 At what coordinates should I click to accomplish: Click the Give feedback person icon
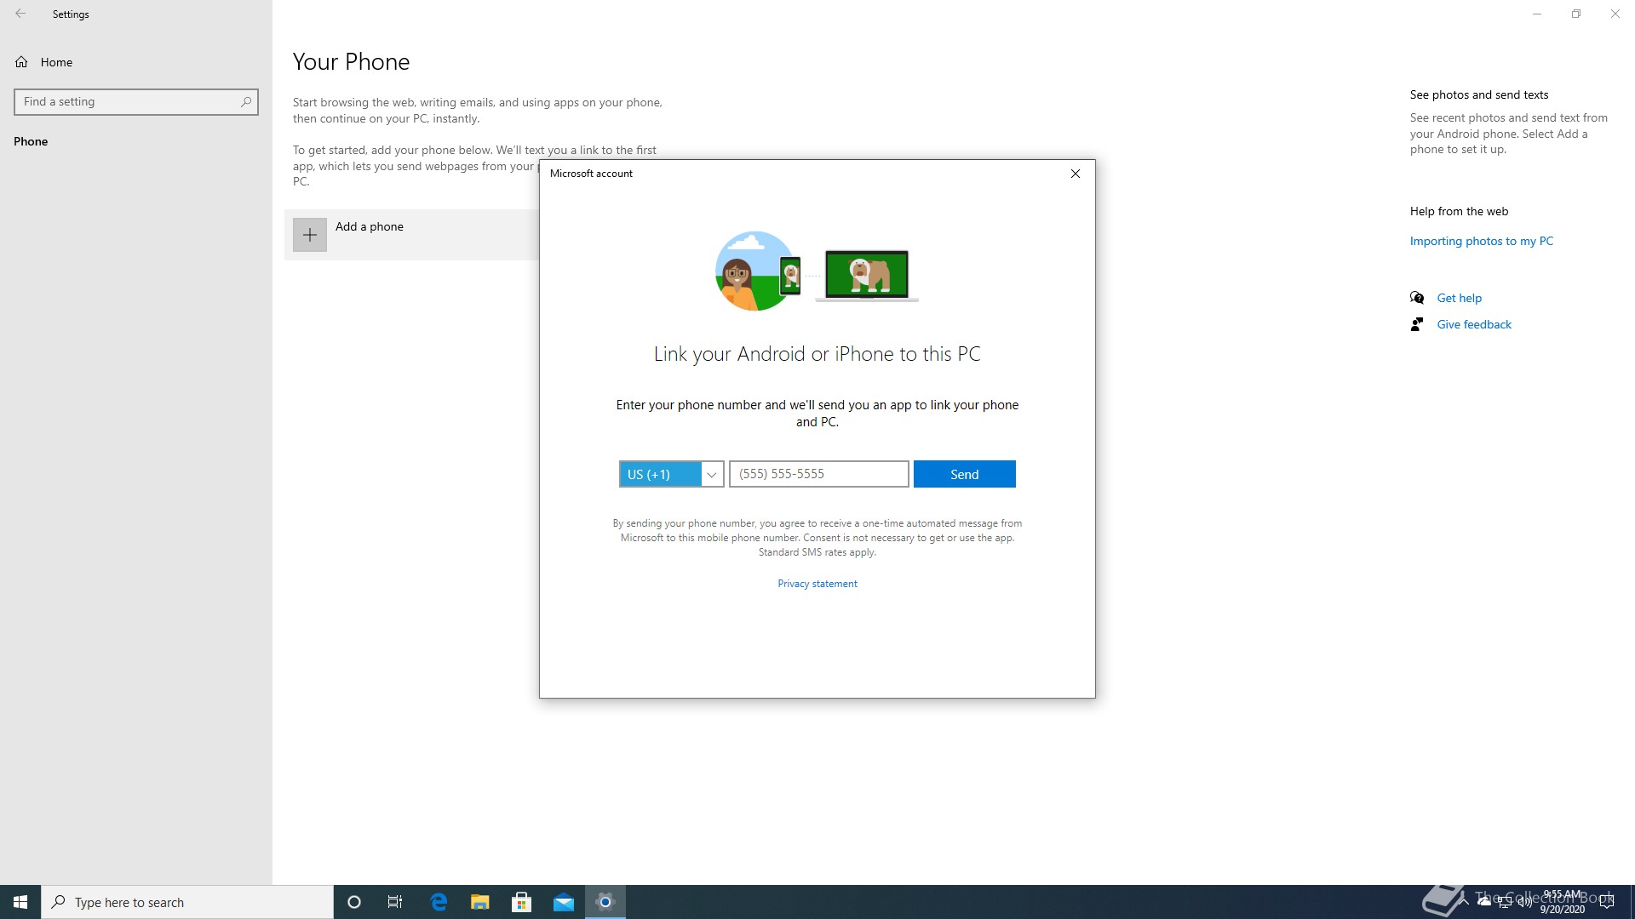pos(1417,324)
